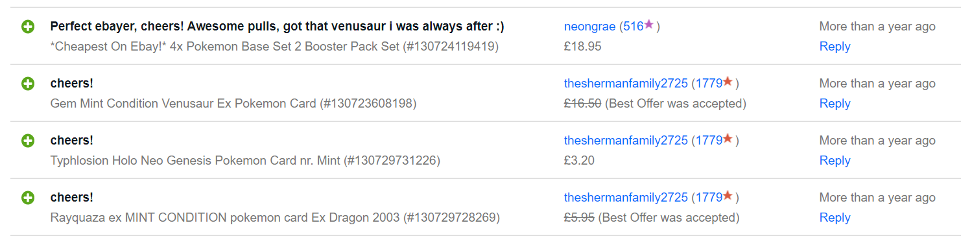Reply to the Typhlosion Holo Neo Genesis feedback
The image size is (972, 245).
[x=835, y=161]
